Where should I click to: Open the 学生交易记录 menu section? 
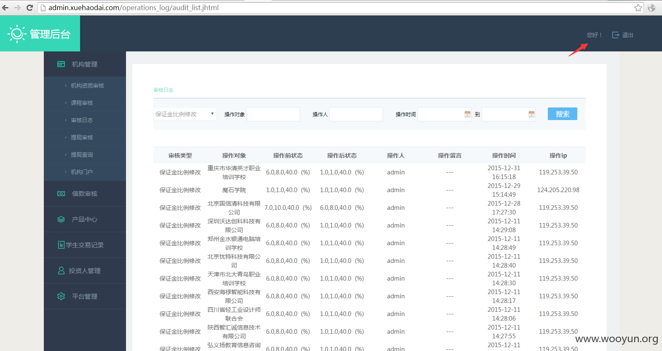85,245
